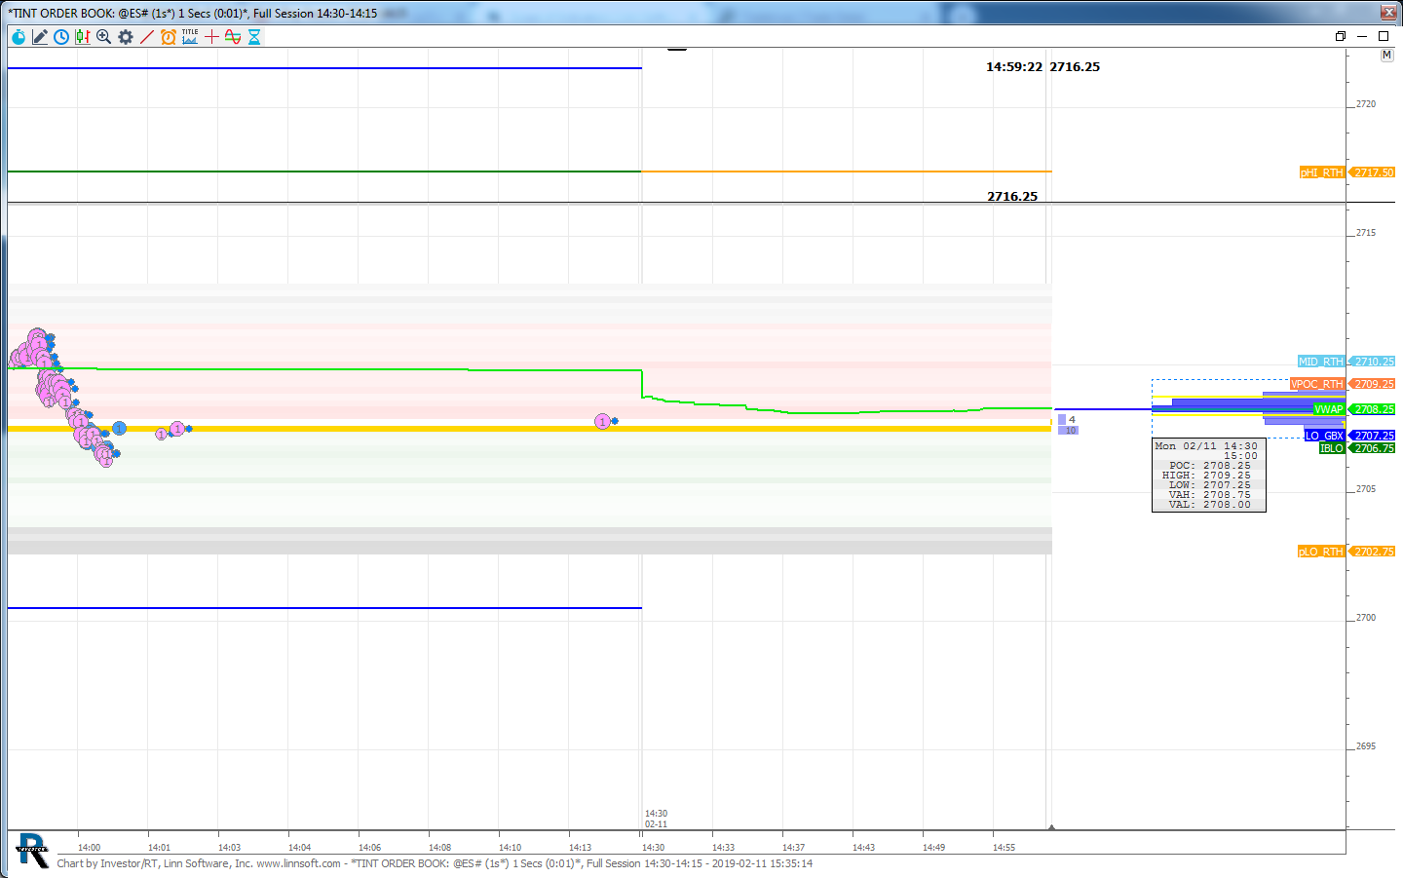The width and height of the screenshot is (1403, 878).
Task: Click the TITLE chart icon in toolbar
Action: 190,37
